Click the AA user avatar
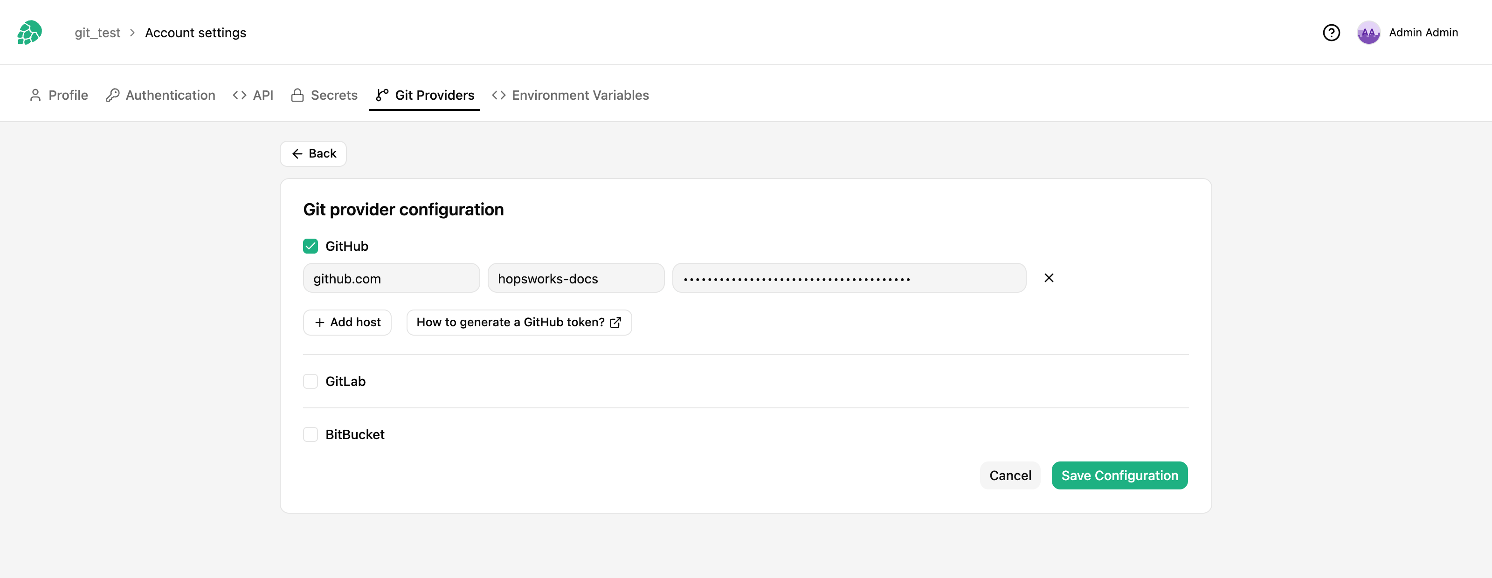 1368,33
